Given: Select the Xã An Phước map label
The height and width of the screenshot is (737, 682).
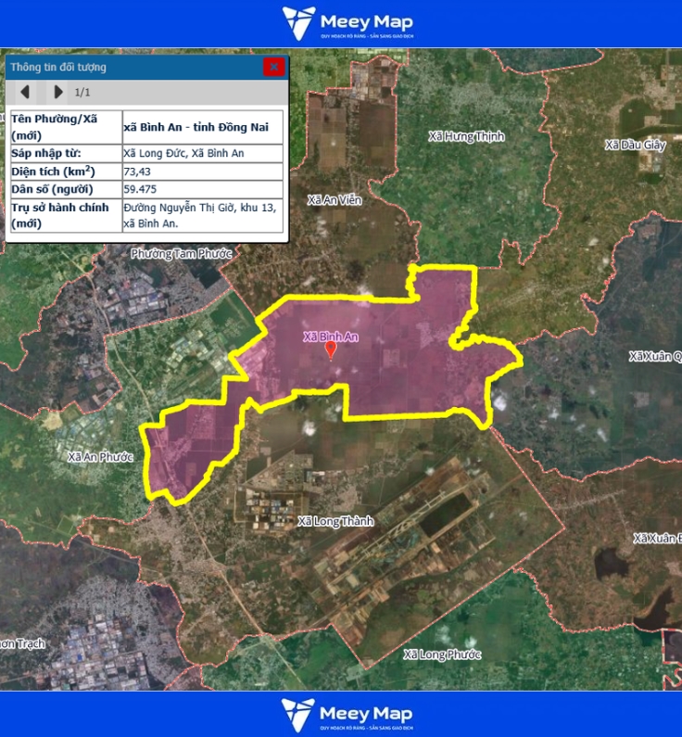Looking at the screenshot, I should click(x=100, y=457).
